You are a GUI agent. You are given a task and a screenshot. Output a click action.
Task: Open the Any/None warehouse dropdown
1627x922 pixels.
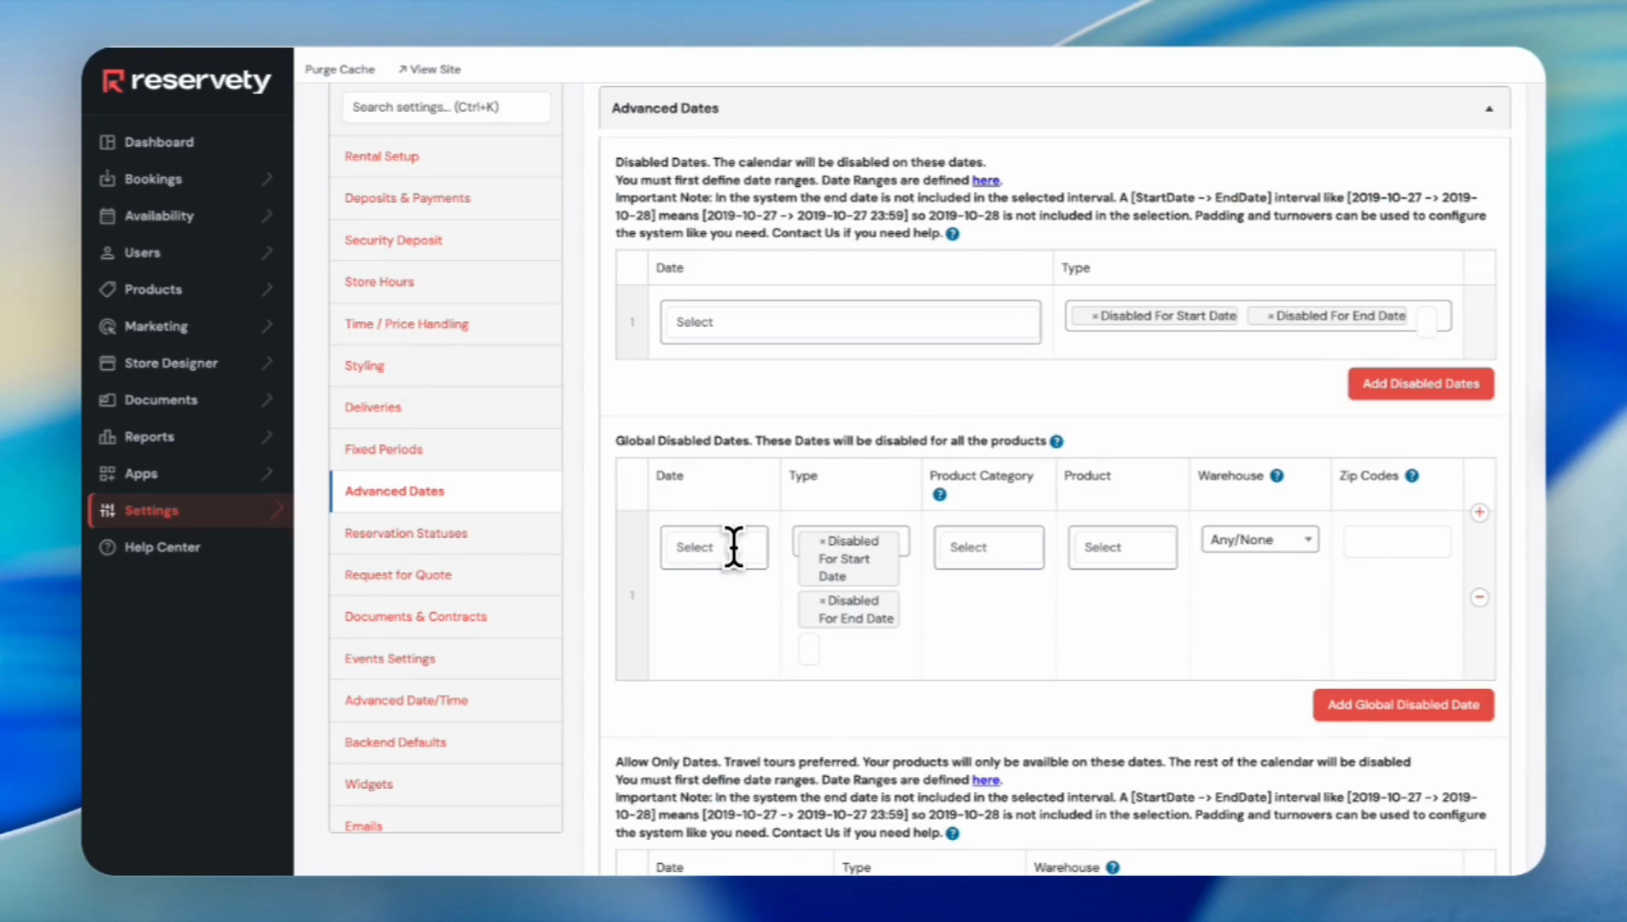(x=1260, y=540)
